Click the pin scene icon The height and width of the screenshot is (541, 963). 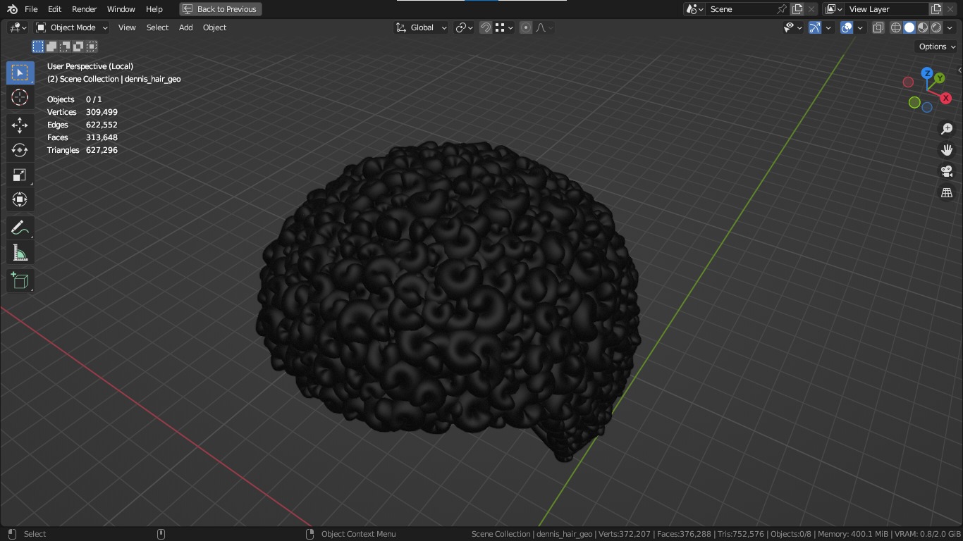781,9
